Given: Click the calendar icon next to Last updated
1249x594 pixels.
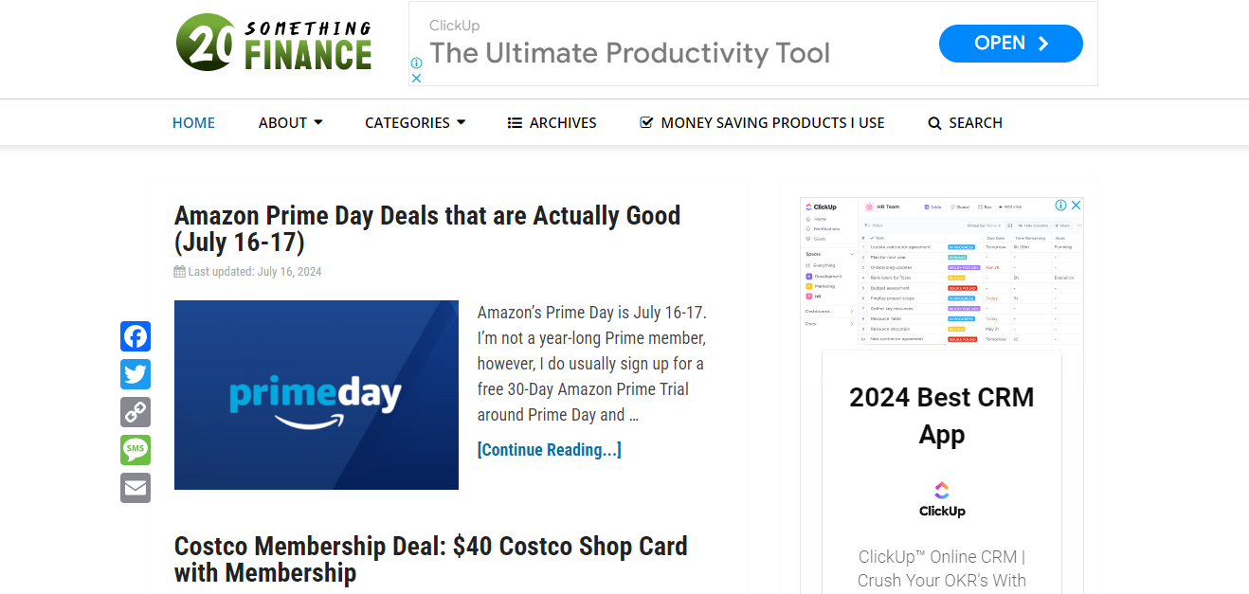Looking at the screenshot, I should click(x=180, y=272).
